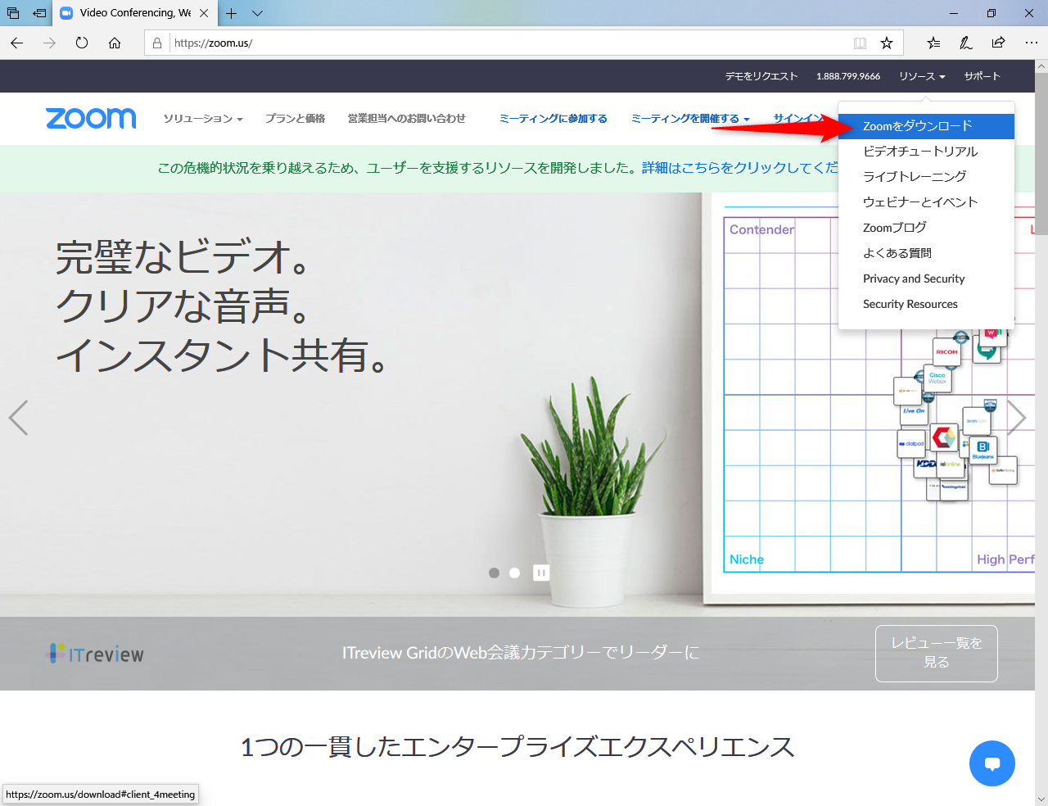Image resolution: width=1048 pixels, height=806 pixels.
Task: Open the browser home page
Action: click(115, 43)
